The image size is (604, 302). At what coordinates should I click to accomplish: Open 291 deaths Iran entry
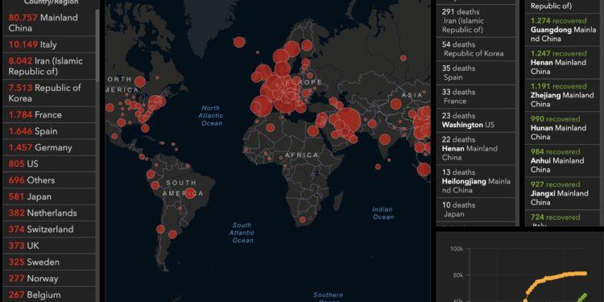pos(476,21)
